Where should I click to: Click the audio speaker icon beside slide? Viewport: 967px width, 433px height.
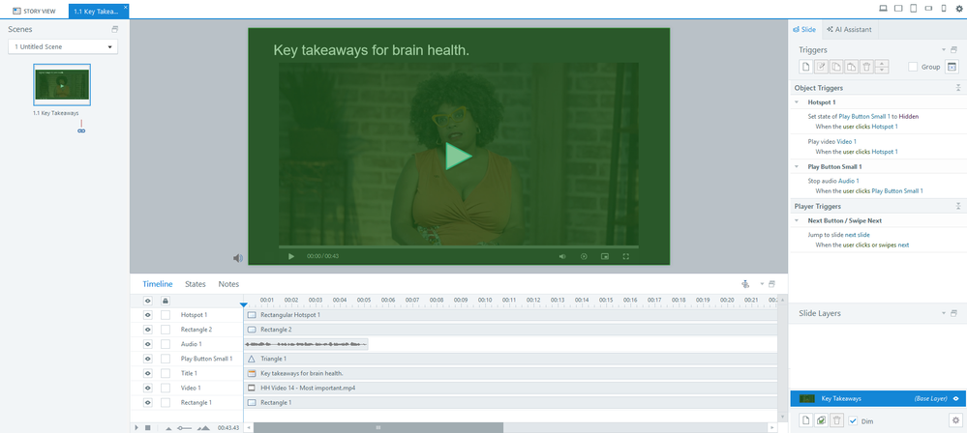click(x=237, y=258)
